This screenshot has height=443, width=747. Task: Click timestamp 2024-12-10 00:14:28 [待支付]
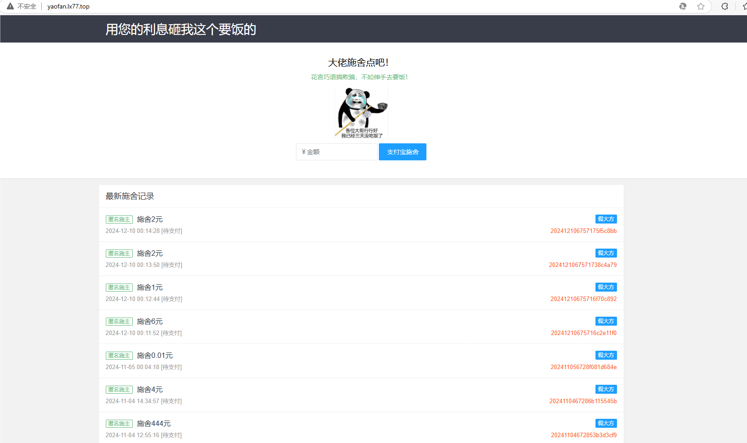pos(144,231)
